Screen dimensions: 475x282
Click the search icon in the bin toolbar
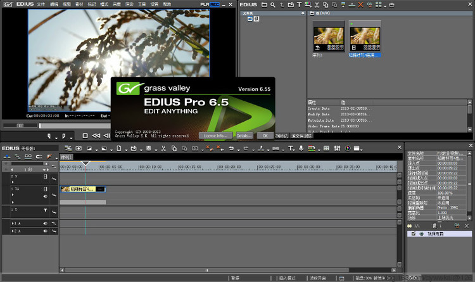pos(272,5)
